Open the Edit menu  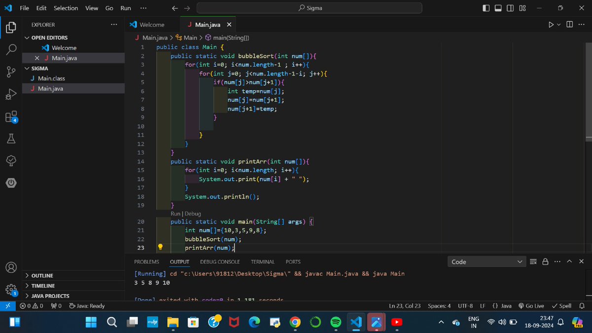click(x=41, y=8)
